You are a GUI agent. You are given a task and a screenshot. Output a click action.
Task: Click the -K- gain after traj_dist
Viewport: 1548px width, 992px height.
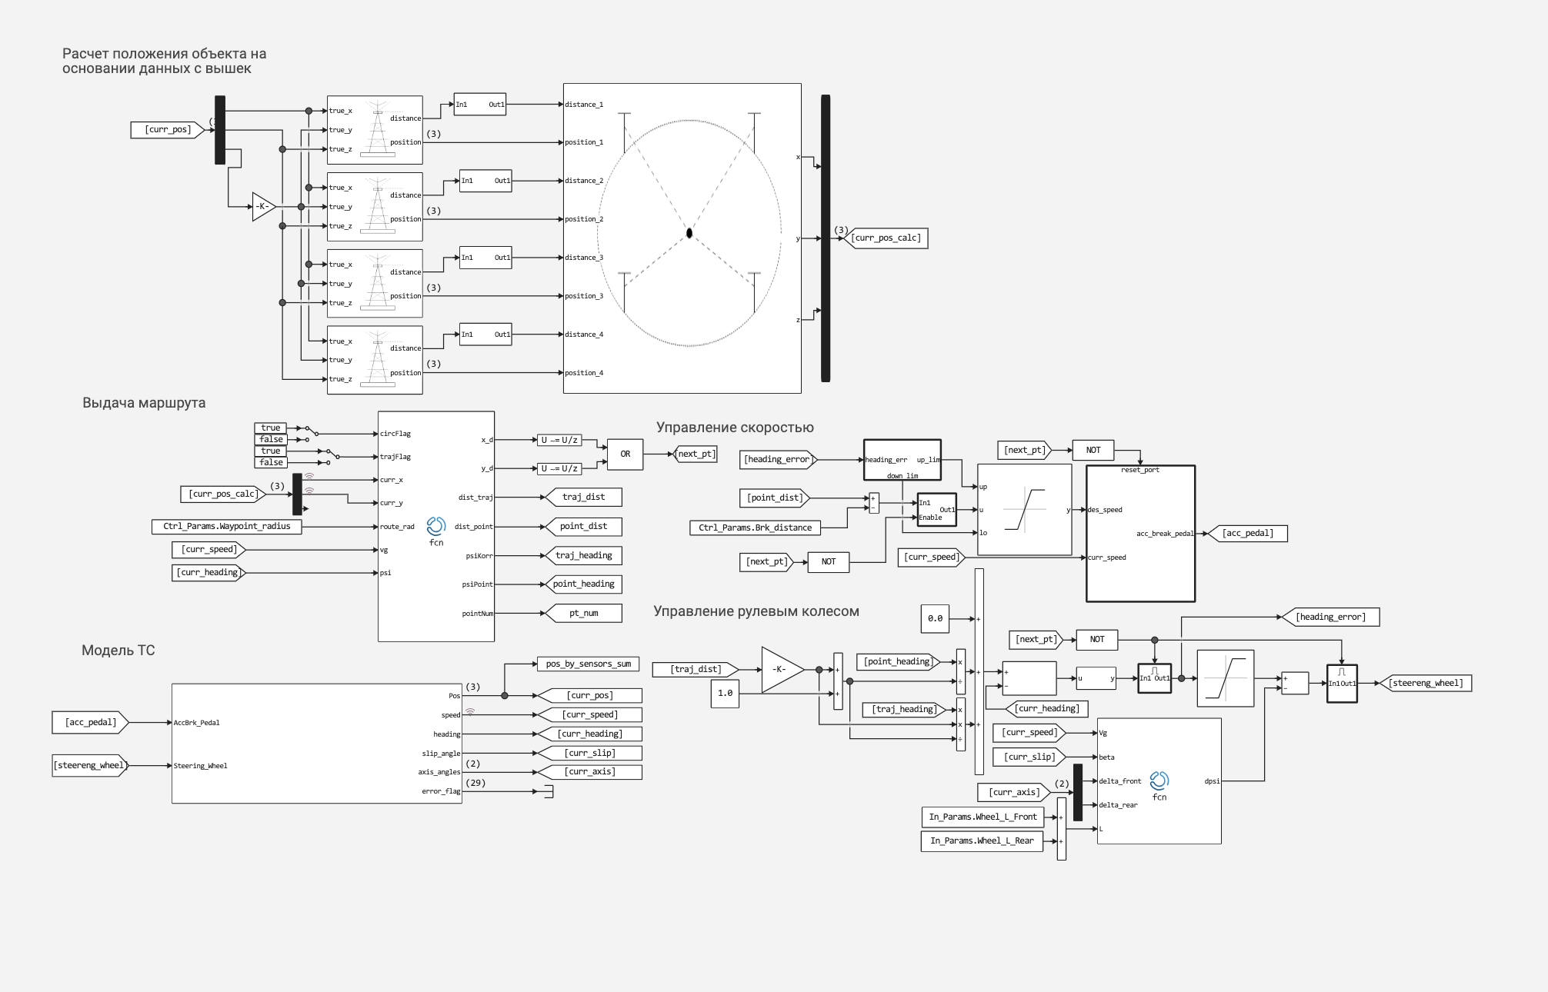point(782,669)
